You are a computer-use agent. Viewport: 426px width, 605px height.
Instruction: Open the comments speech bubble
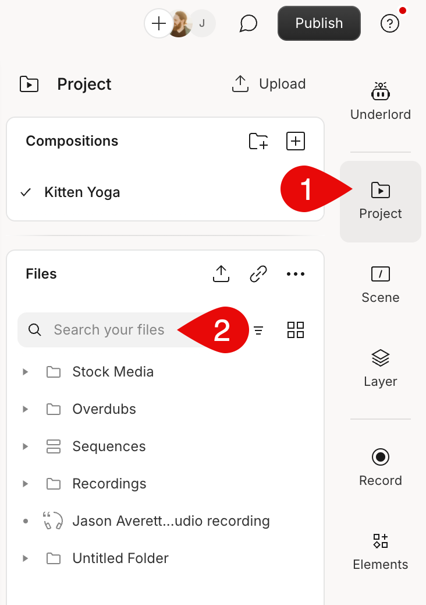pos(248,23)
